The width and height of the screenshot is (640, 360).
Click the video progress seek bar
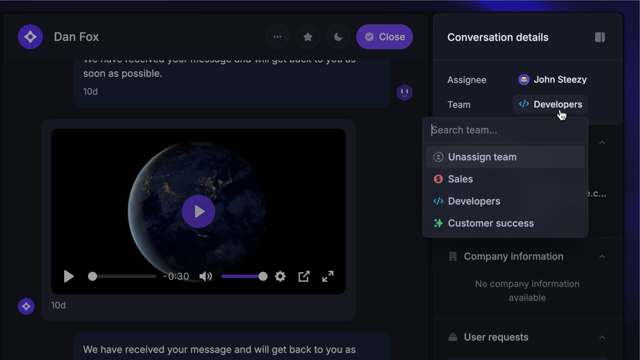tap(122, 276)
